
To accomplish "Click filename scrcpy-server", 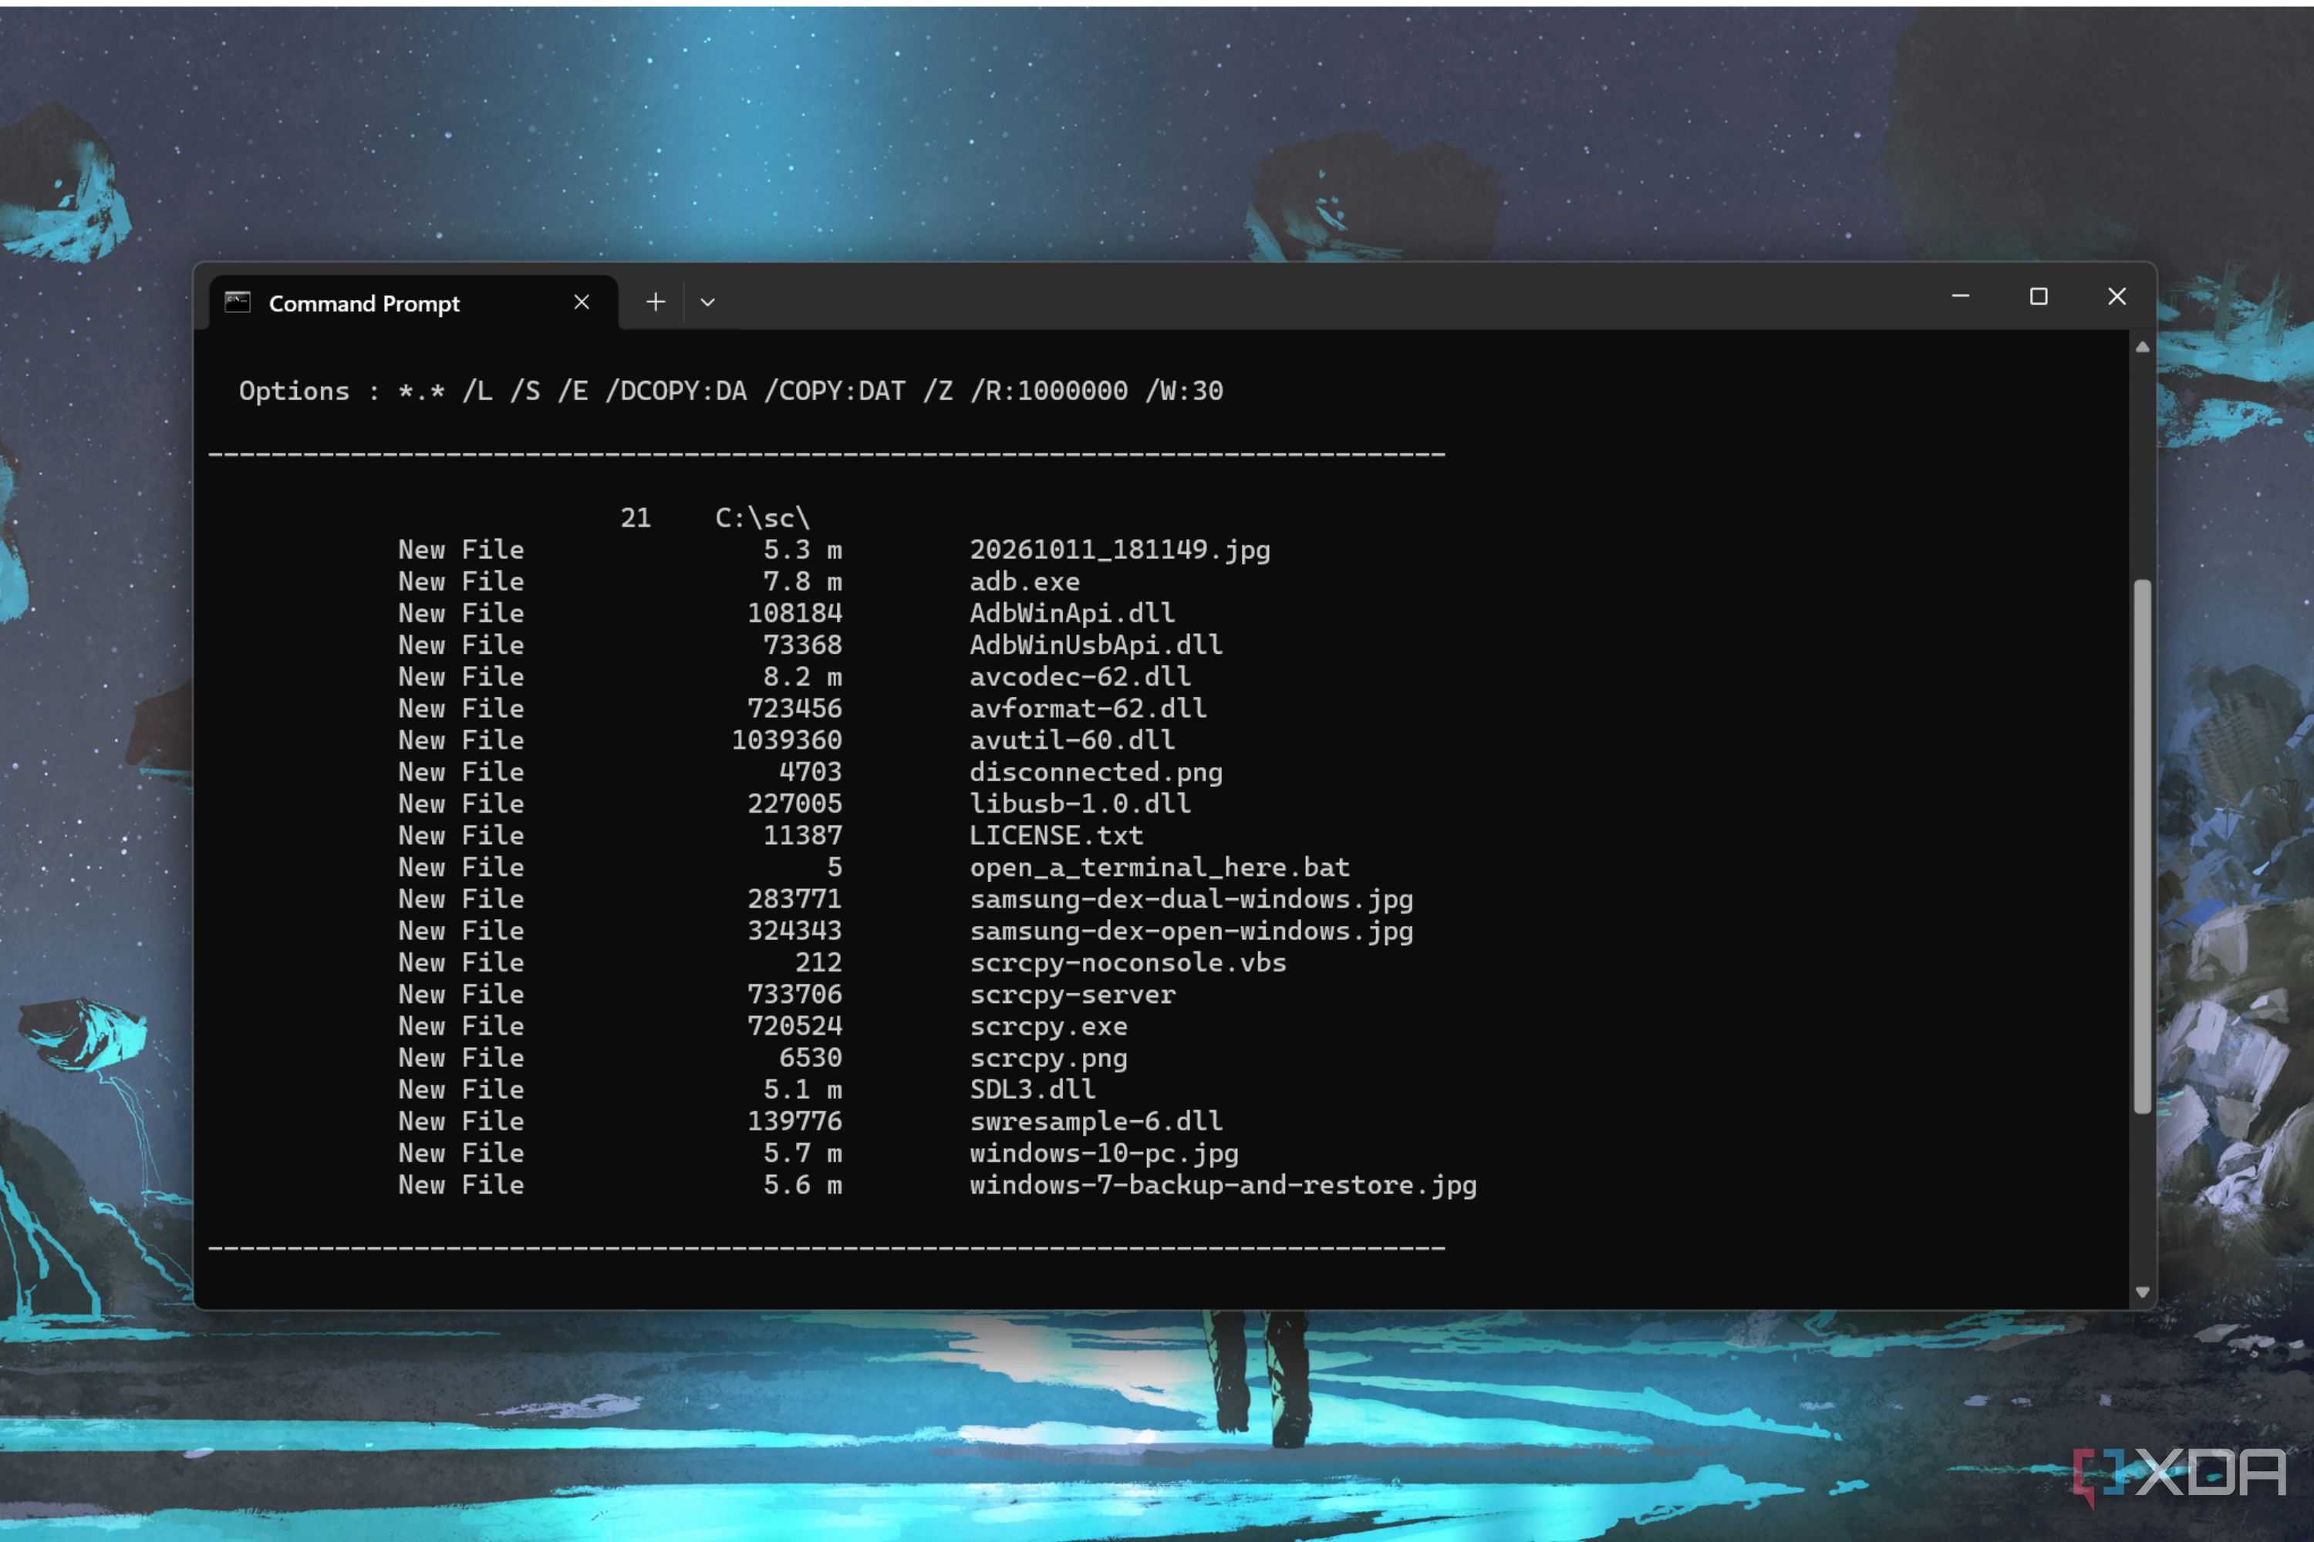I will pyautogui.click(x=1072, y=995).
